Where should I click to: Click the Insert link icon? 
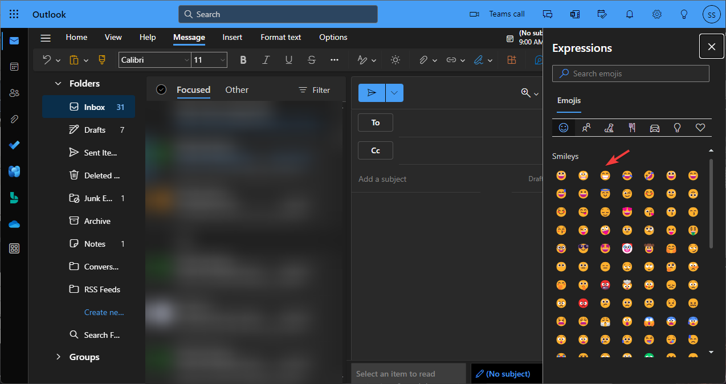[451, 60]
